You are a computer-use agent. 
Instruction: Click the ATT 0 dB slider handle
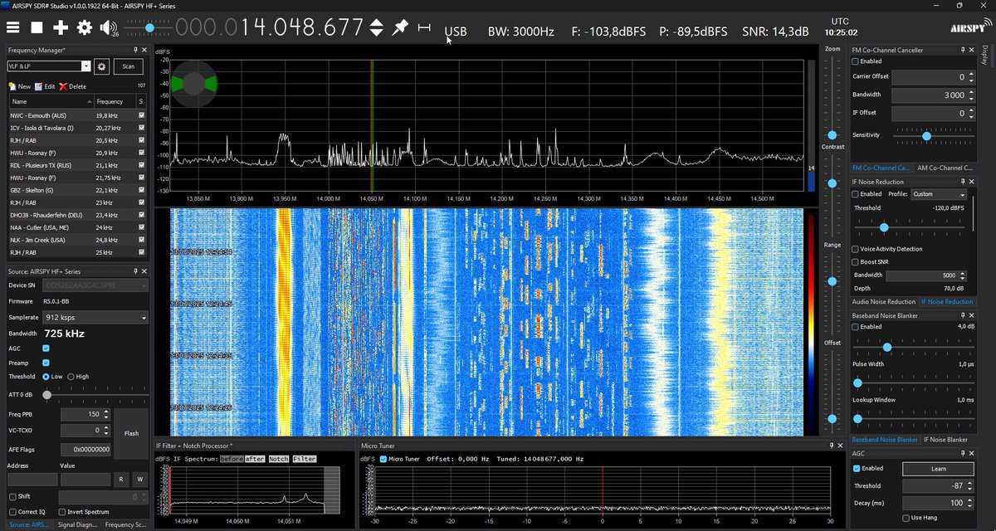pos(47,395)
